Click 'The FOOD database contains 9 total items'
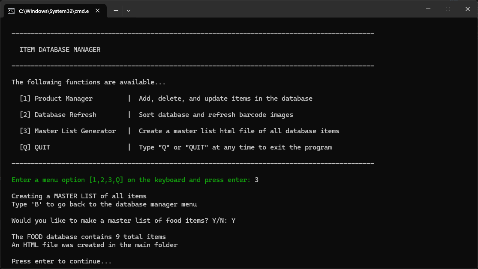478x269 pixels. click(88, 237)
